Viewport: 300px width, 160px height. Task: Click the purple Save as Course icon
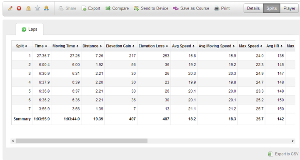(x=176, y=8)
